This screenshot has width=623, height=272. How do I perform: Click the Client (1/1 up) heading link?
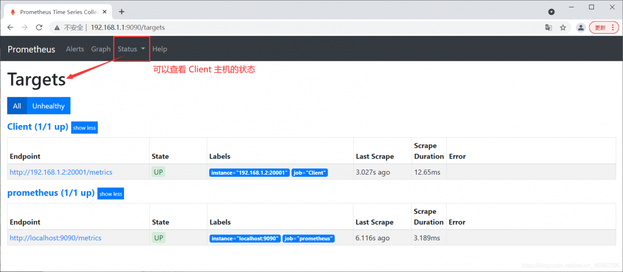click(37, 127)
